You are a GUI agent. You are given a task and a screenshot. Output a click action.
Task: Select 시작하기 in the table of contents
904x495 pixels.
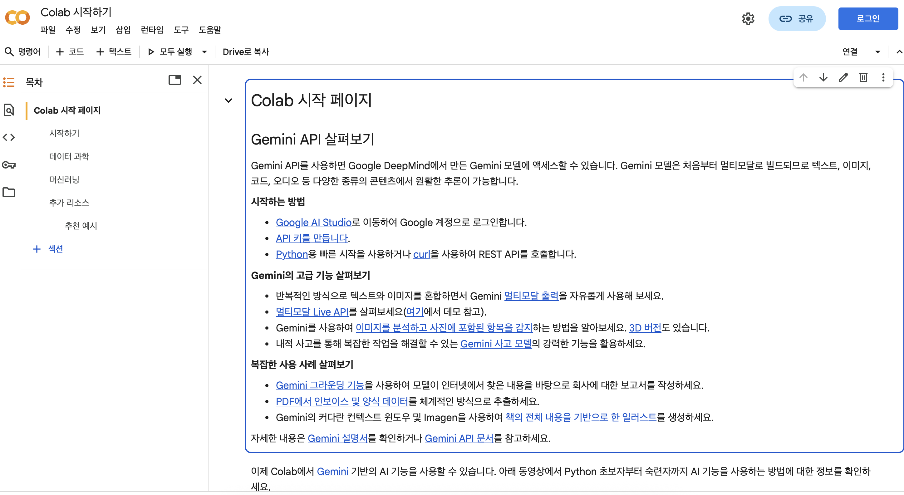point(64,133)
